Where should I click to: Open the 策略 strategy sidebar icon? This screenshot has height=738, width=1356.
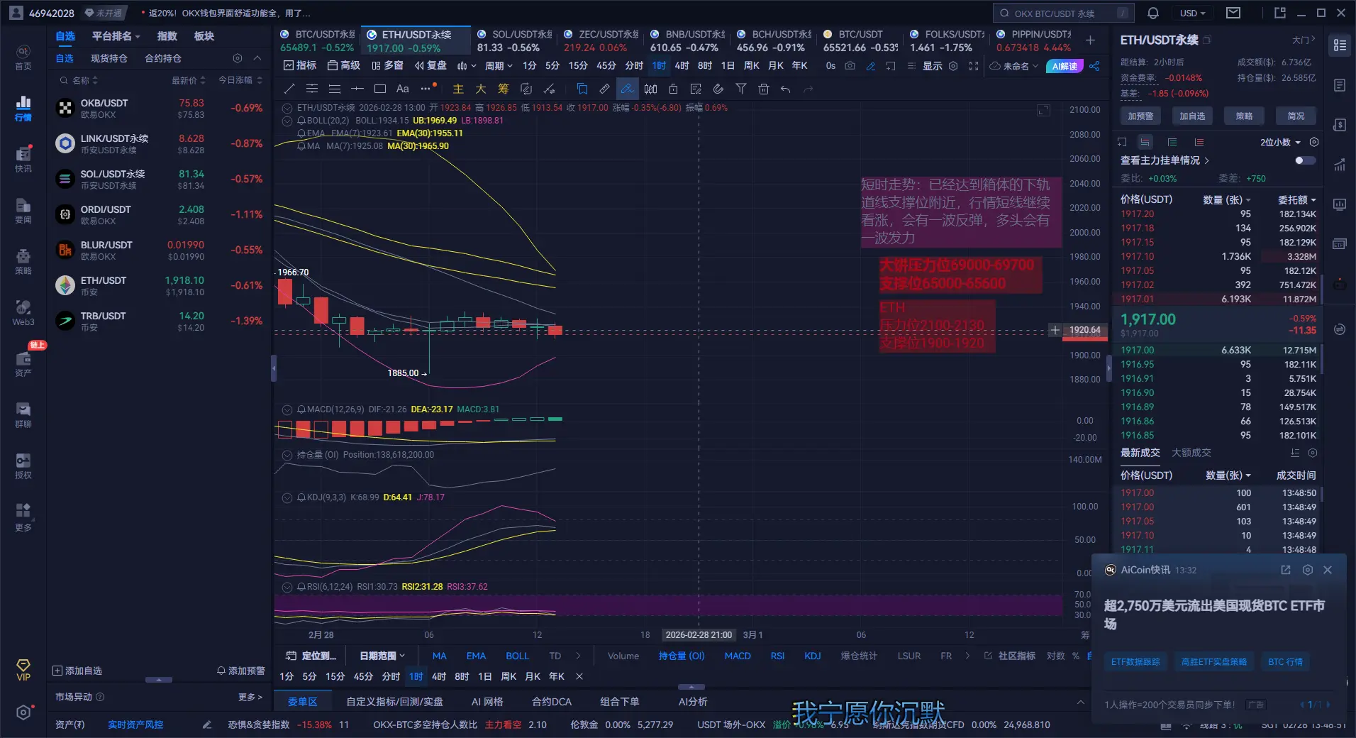(23, 261)
